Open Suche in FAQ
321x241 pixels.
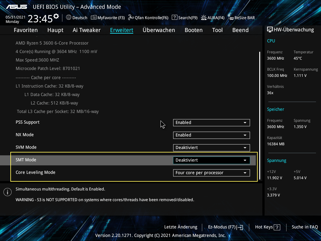point(304,227)
